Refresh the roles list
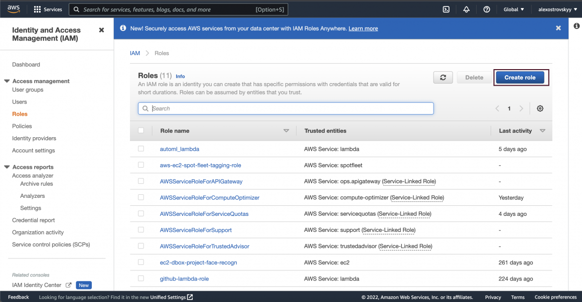Image resolution: width=582 pixels, height=302 pixels. [x=443, y=78]
